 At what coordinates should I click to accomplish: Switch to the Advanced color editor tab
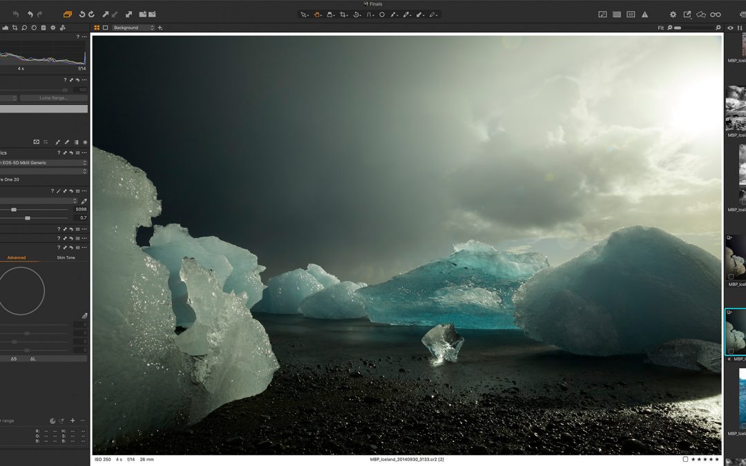pyautogui.click(x=17, y=258)
